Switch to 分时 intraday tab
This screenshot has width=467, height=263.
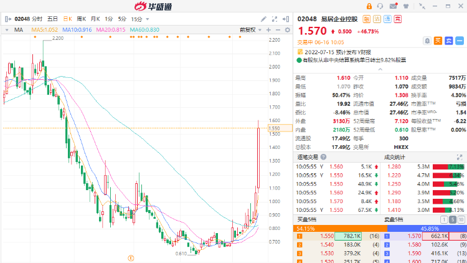click(x=37, y=19)
